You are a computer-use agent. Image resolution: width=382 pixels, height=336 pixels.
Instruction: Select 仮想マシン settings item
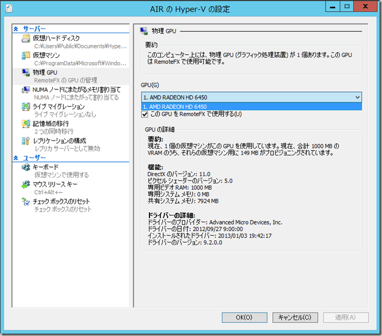71,59
